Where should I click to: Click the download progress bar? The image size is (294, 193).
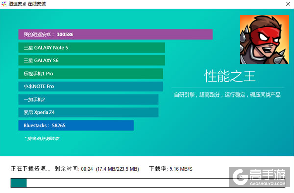148,183
